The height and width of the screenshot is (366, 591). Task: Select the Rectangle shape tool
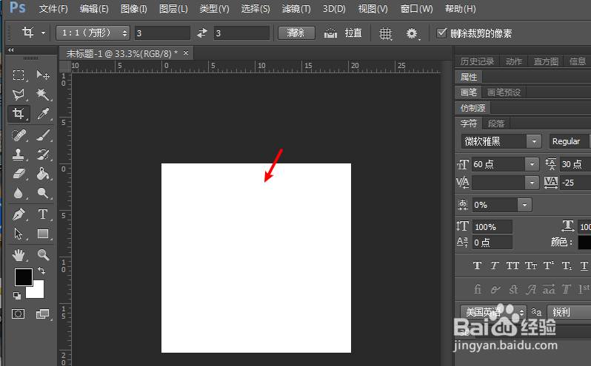pos(43,234)
